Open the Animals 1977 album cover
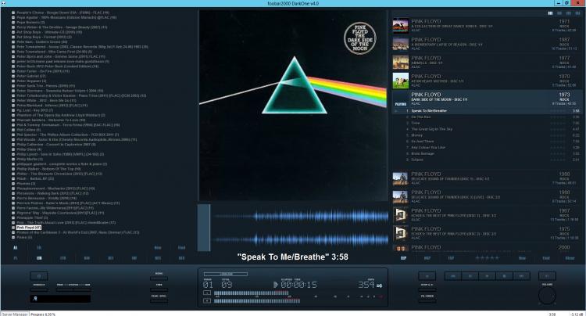 pos(401,62)
